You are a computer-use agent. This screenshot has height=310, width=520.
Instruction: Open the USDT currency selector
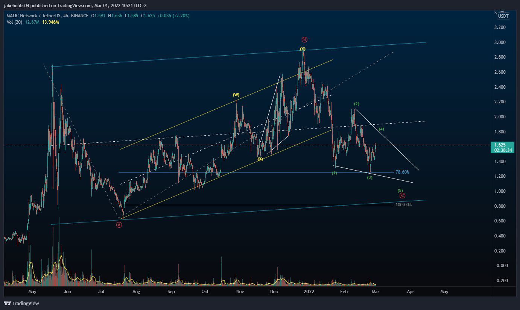503,16
